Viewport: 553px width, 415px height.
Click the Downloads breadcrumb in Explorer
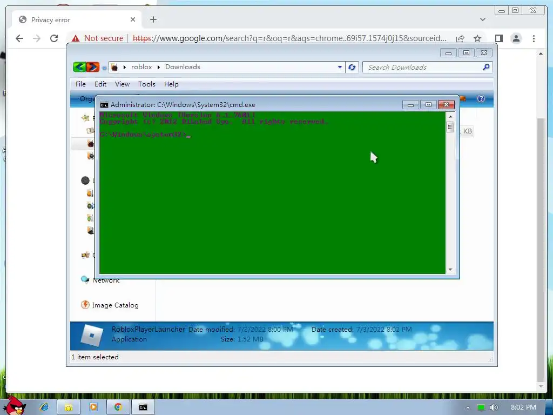[x=183, y=66]
